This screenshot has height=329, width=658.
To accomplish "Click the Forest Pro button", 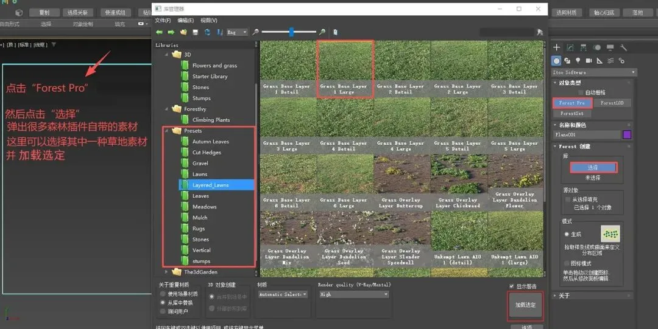I will [572, 103].
